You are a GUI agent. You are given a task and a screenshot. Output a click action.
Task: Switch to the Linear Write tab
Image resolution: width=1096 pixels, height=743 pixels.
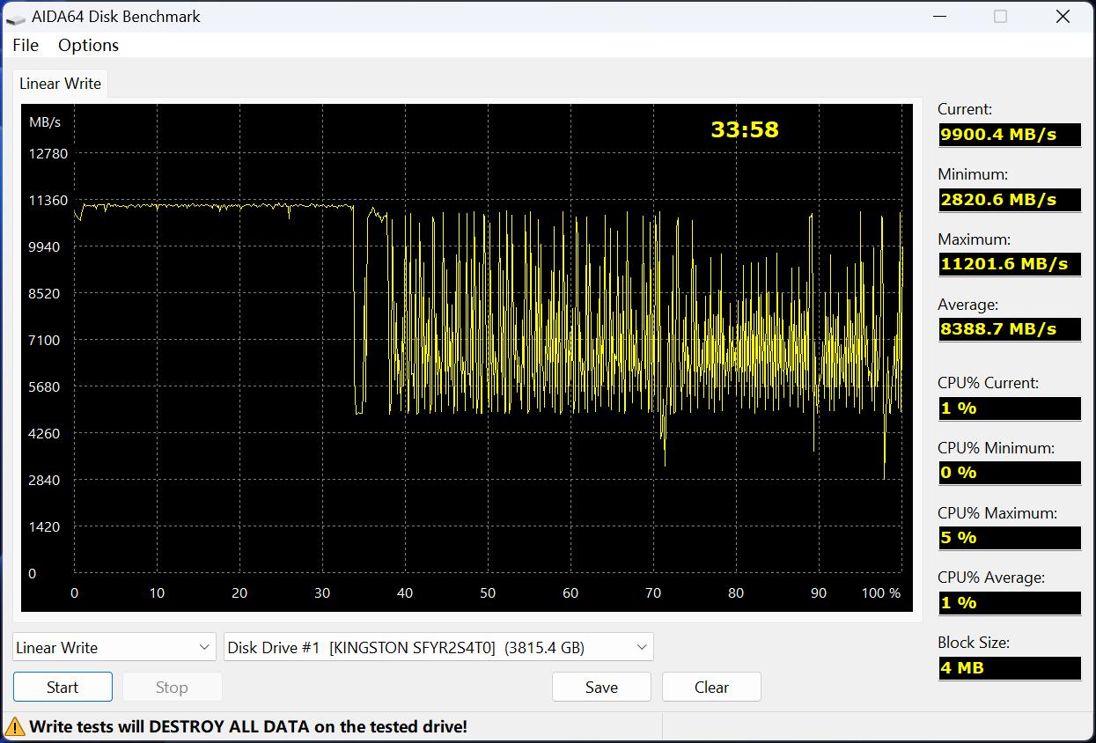tap(60, 84)
